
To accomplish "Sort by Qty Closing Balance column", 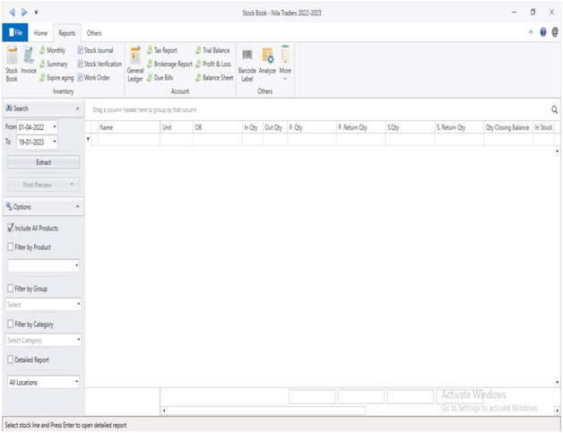I will [x=508, y=127].
